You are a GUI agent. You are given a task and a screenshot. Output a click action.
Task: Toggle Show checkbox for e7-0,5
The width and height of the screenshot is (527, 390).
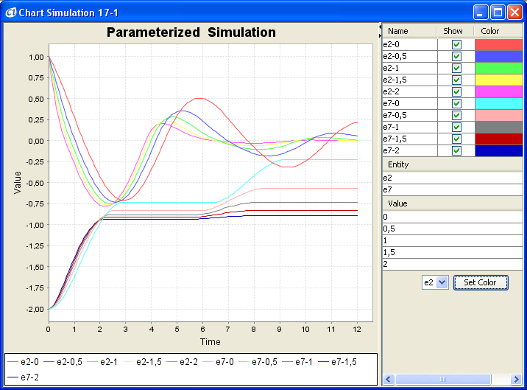pos(456,115)
